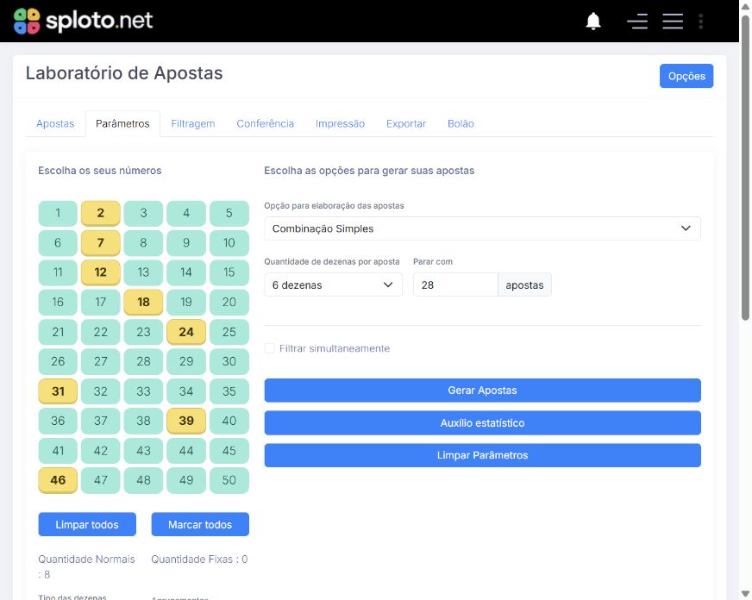The image size is (752, 600).
Task: Click the page vertical scrollbar
Action: point(745,168)
